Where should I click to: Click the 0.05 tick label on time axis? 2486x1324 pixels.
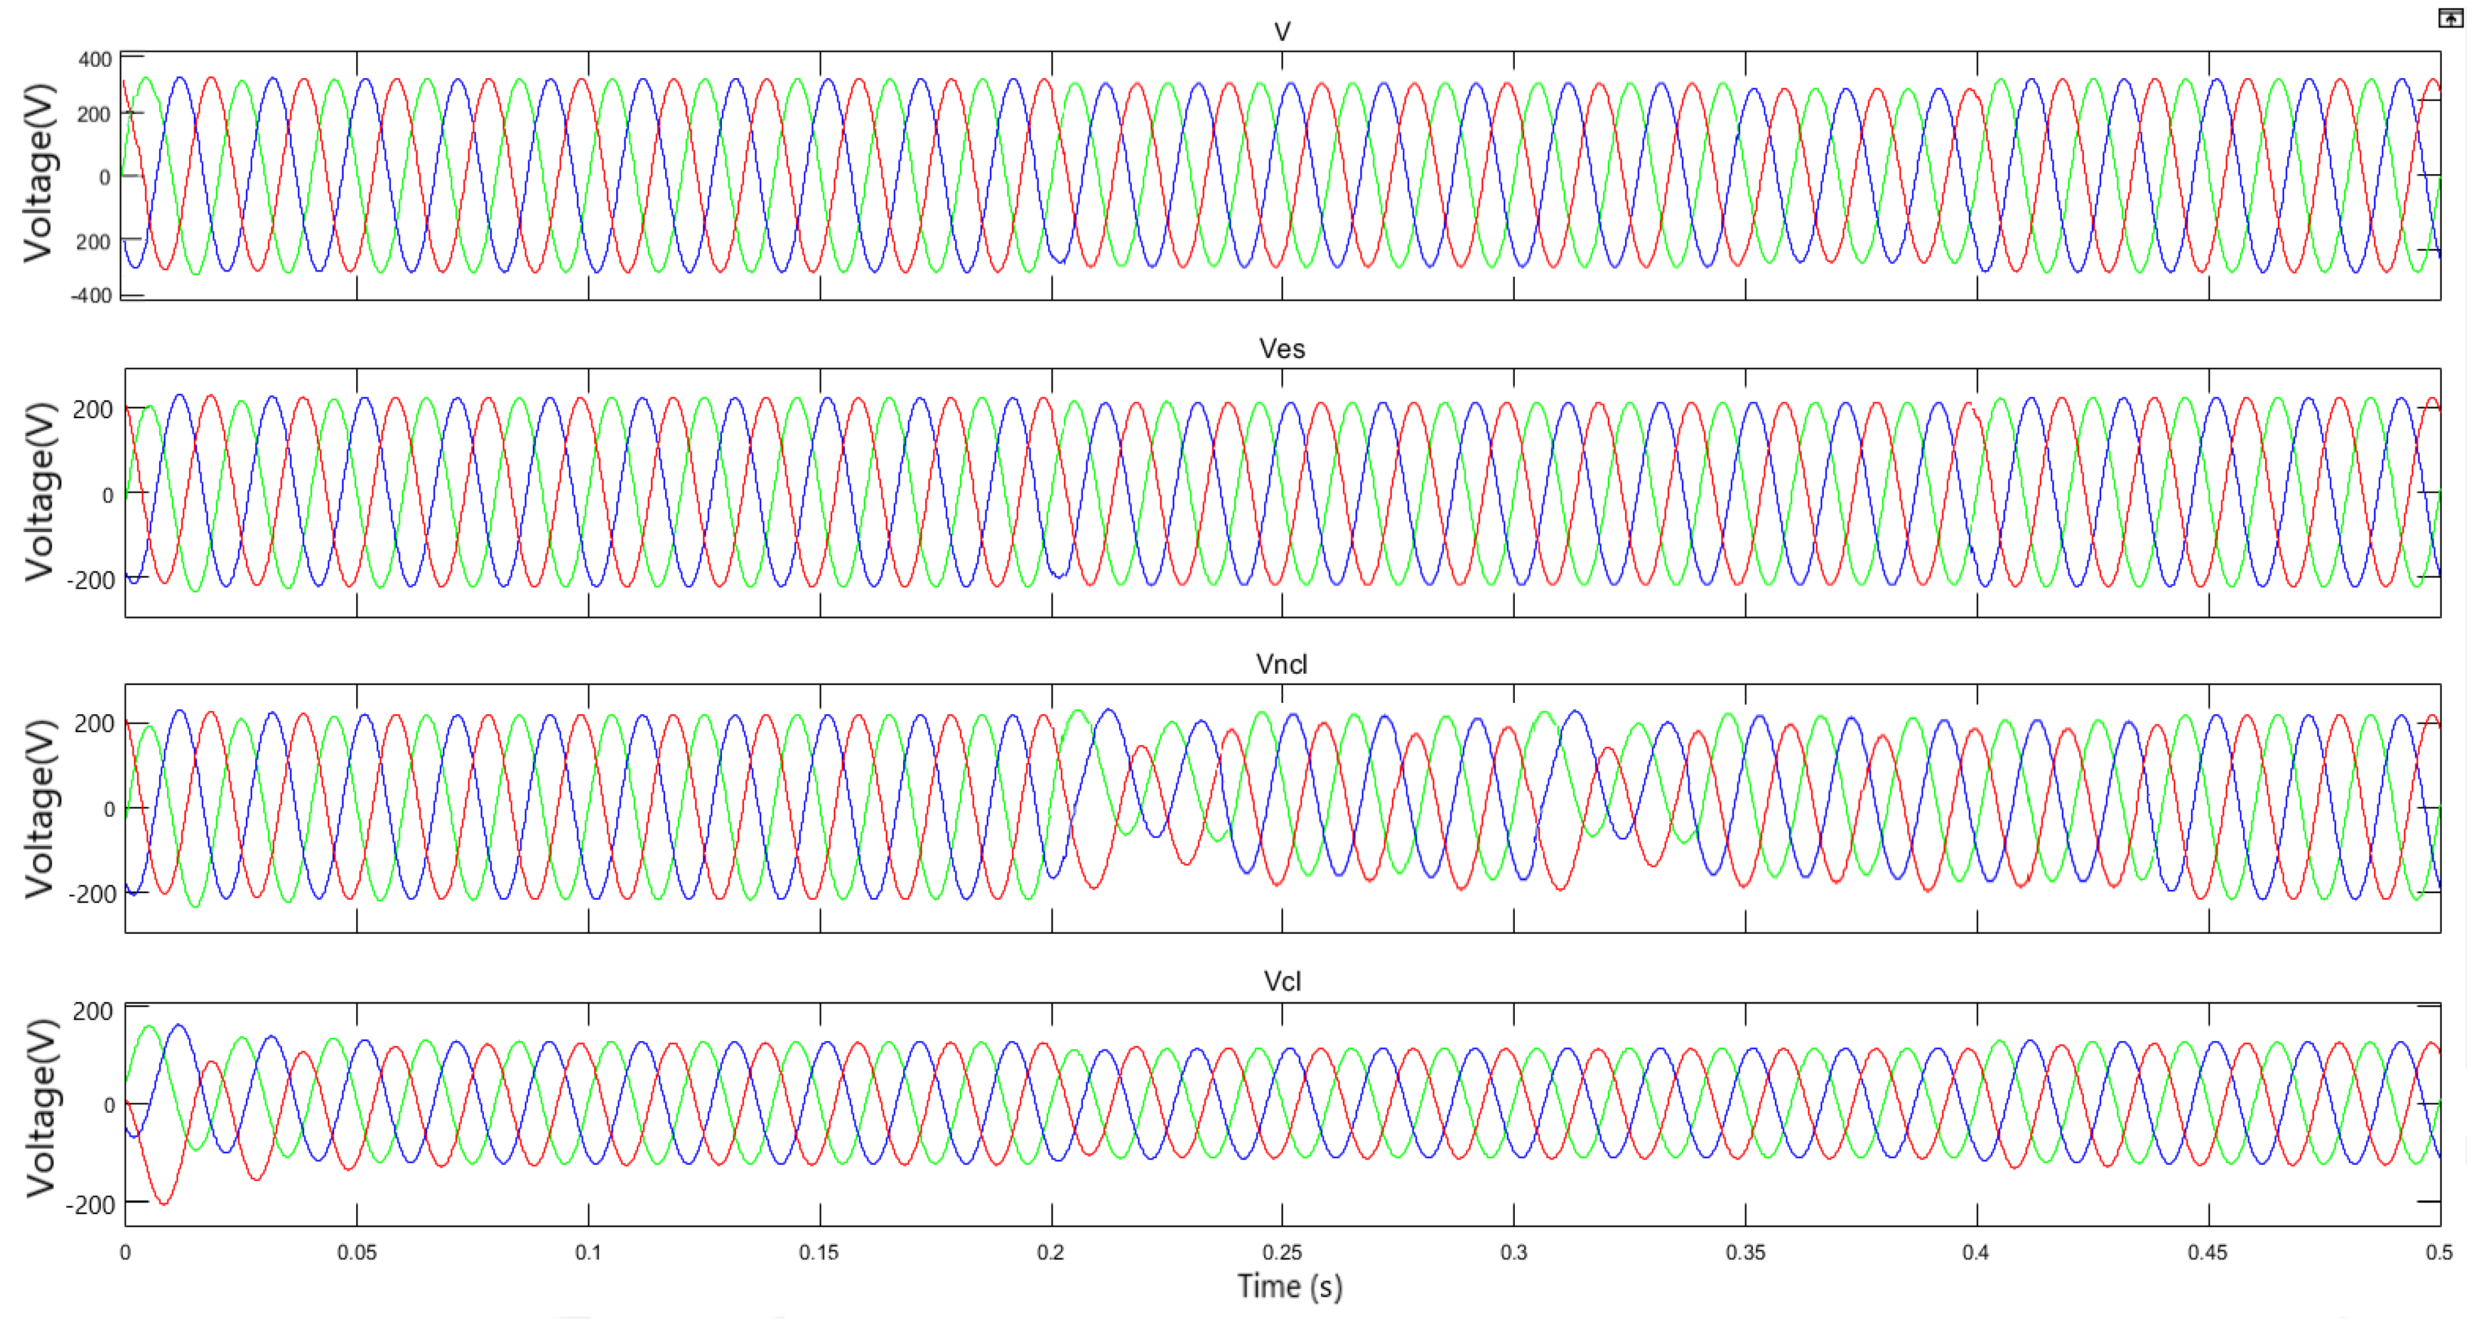click(356, 1252)
